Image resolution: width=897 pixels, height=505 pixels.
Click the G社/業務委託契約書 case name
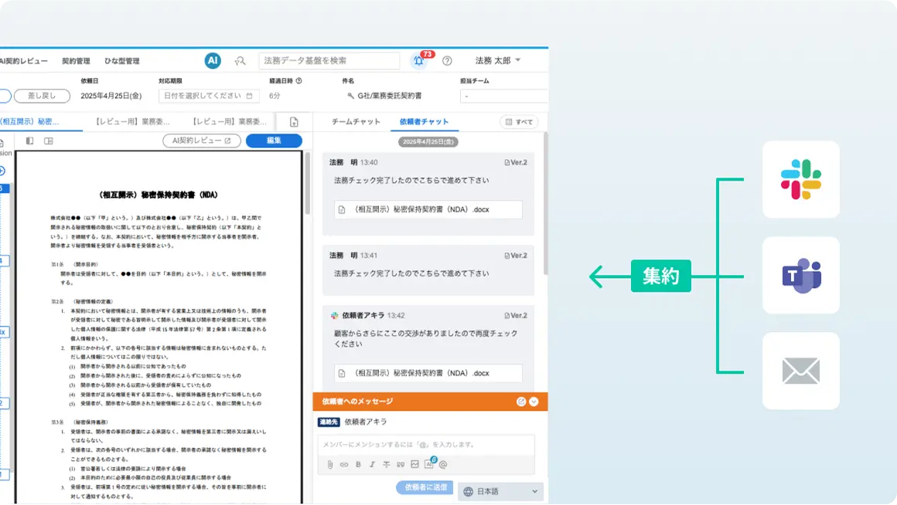coord(390,96)
